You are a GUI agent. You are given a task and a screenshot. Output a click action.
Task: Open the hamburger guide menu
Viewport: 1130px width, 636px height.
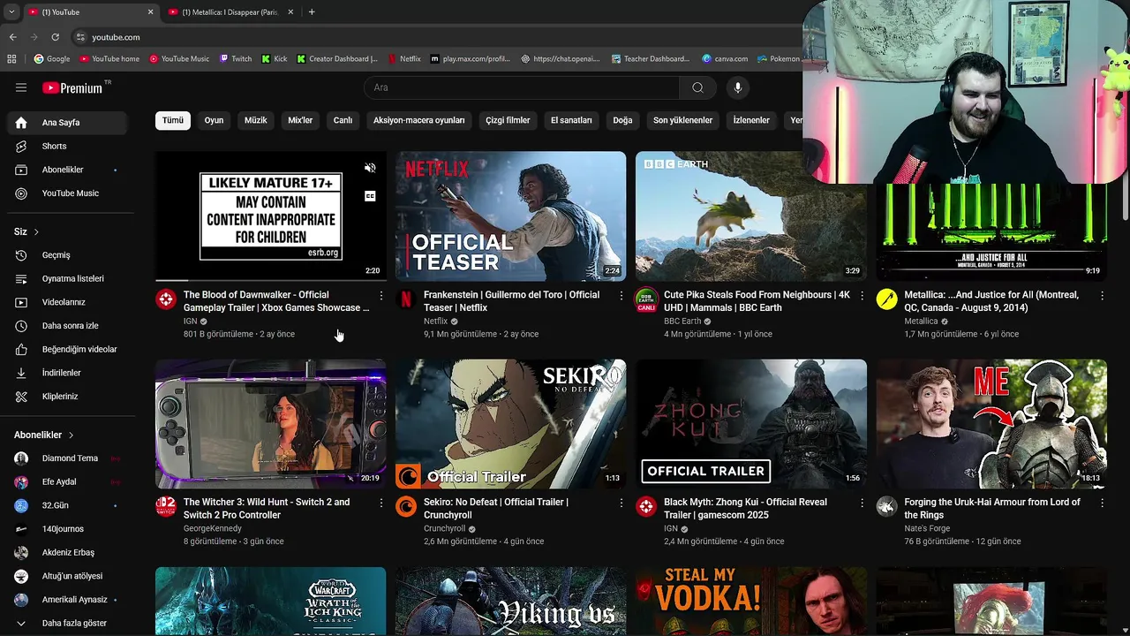(21, 87)
